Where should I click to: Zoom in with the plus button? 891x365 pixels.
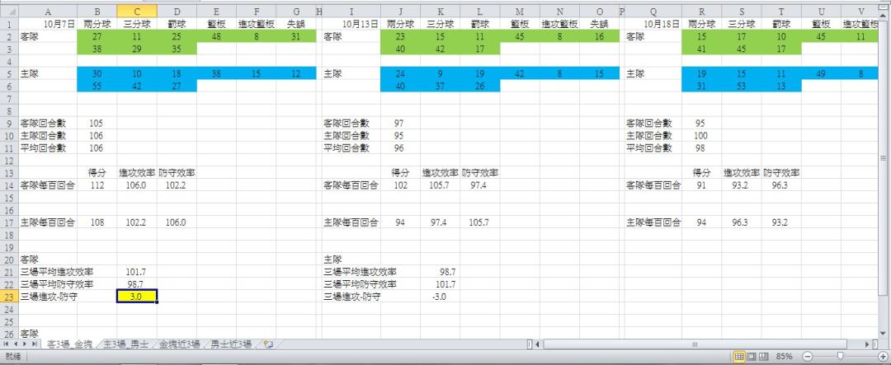882,357
